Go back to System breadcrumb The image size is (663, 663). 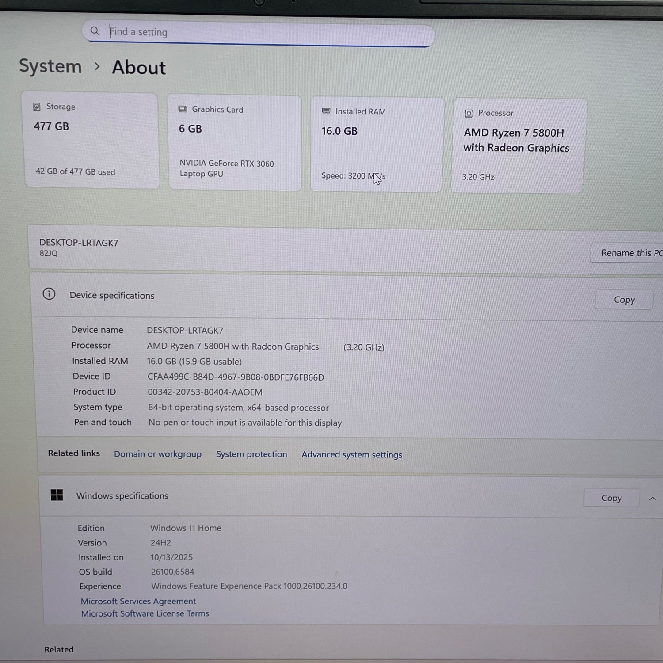click(x=50, y=66)
